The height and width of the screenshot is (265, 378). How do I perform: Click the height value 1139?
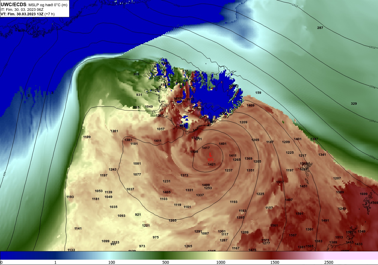click(108, 192)
